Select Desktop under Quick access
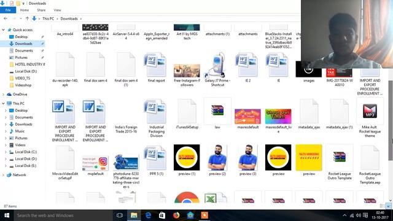The width and height of the screenshot is (393, 221). [x=21, y=37]
